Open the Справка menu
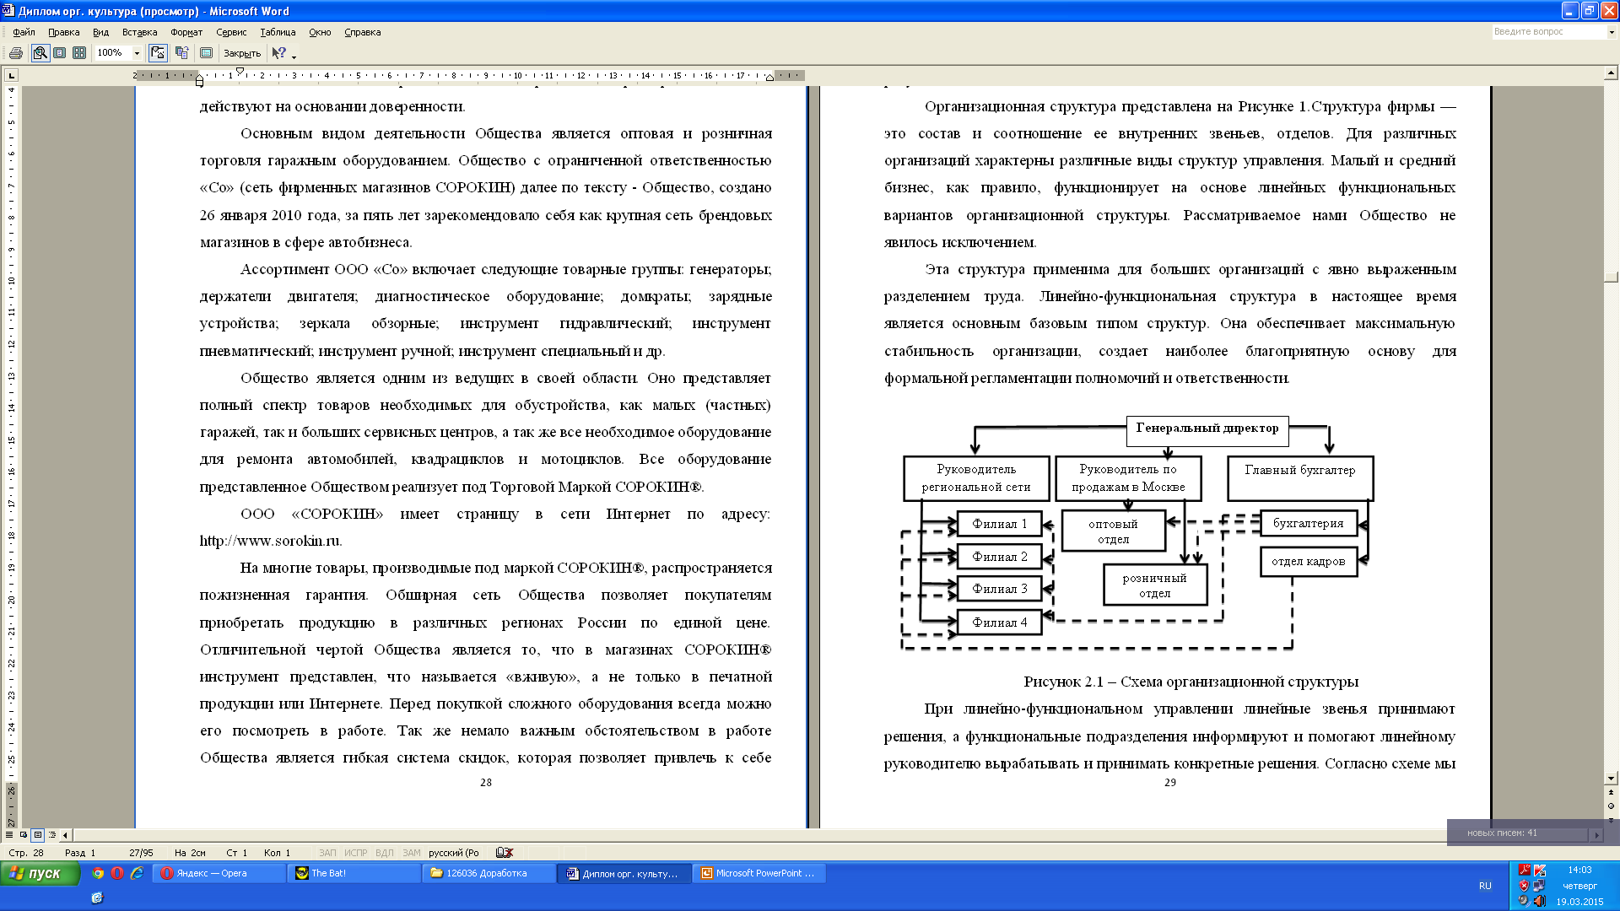The height and width of the screenshot is (911, 1620). [x=362, y=32]
